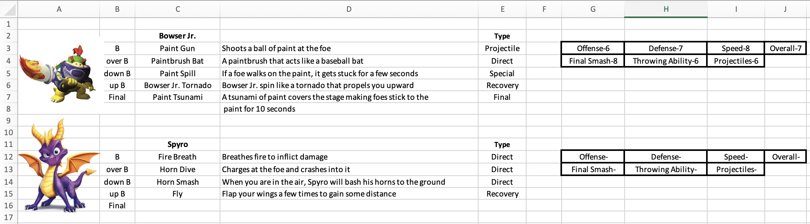Image resolution: width=810 pixels, height=224 pixels.
Task: Select the bold Spyro heading cell
Action: (178, 144)
